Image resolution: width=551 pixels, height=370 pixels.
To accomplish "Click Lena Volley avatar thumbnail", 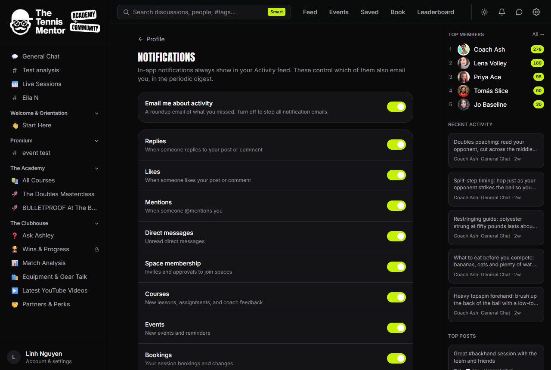I will pos(464,63).
